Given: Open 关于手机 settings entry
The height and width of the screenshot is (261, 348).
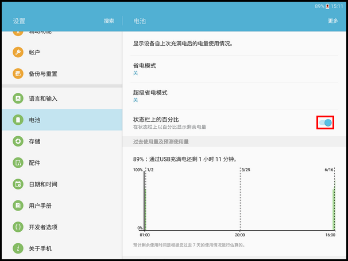Looking at the screenshot, I should tap(62, 248).
